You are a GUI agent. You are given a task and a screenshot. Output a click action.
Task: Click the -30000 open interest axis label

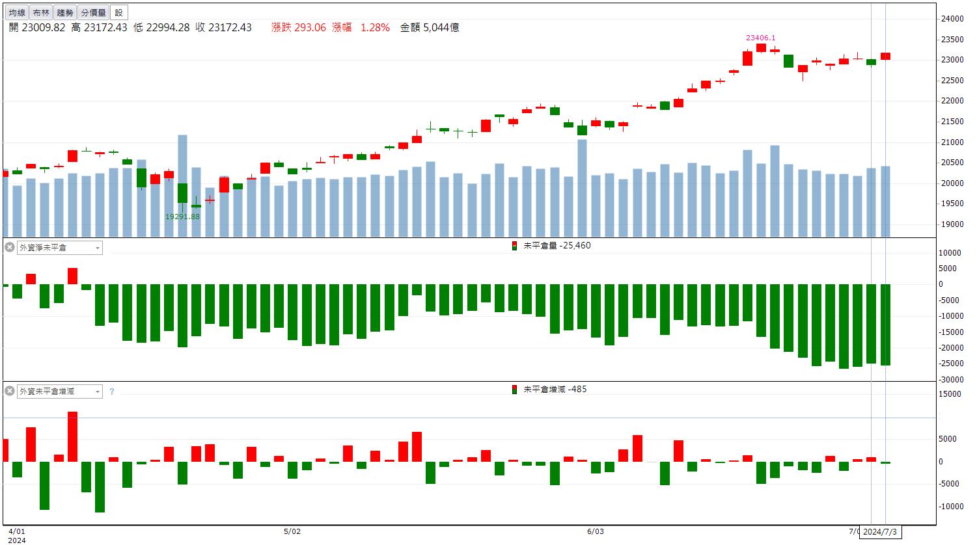tap(950, 380)
